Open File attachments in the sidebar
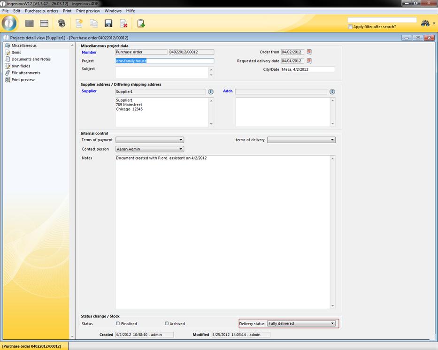Image resolution: width=438 pixels, height=350 pixels. click(26, 73)
